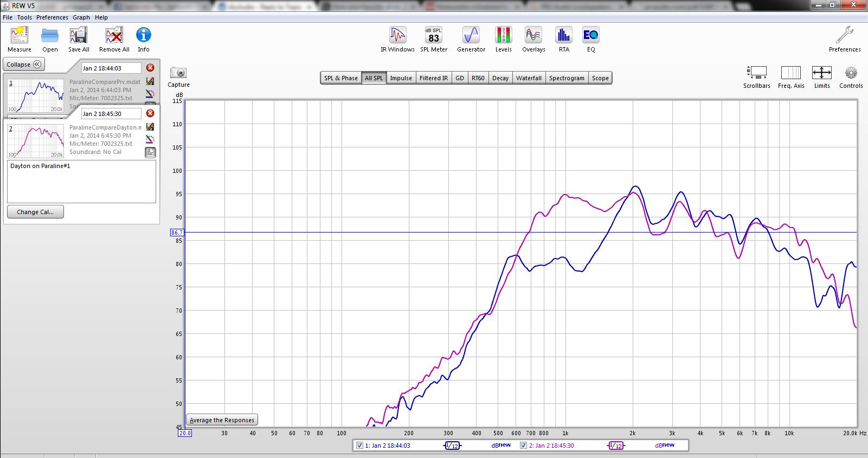Open the RT60 tab
Screen dimensions: 868x458
[478, 78]
